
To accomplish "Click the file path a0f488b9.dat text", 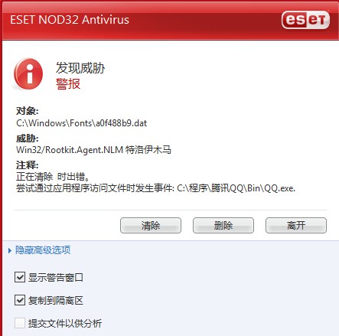I will tap(82, 123).
